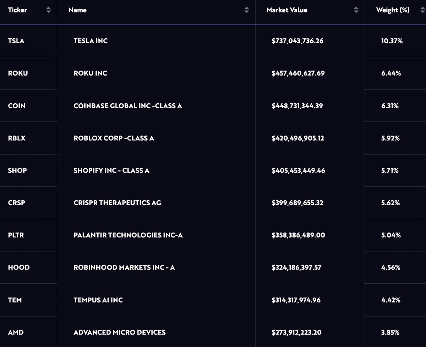Image resolution: width=426 pixels, height=347 pixels.
Task: Click ADVANCED MICRO DEVICES name cell
Action: [x=119, y=332]
